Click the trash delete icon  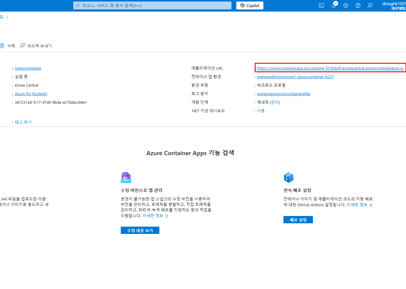(2, 46)
